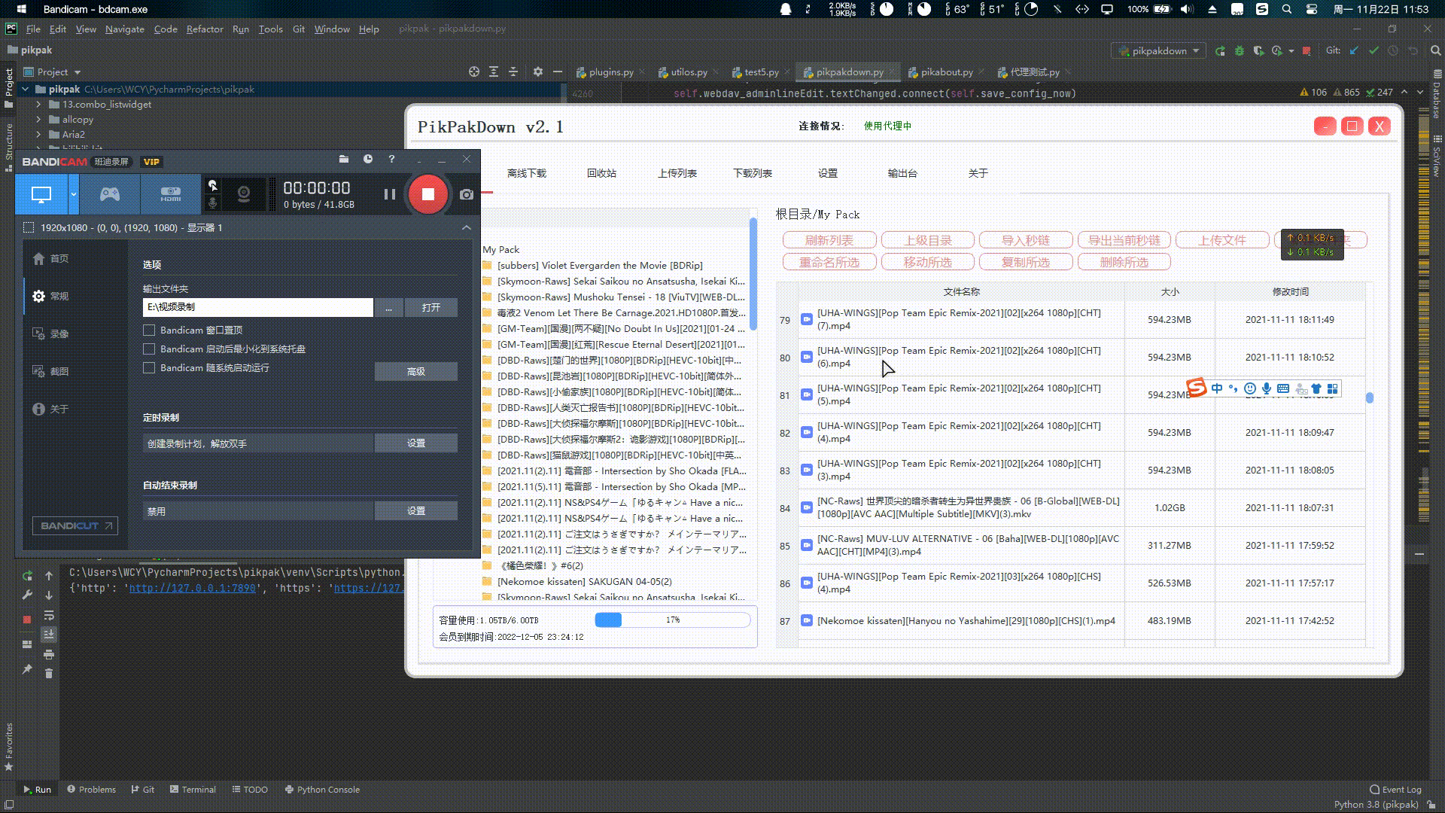Viewport: 1445px width, 813px height.
Task: Click the output folder path field E:\视频录制
Action: tap(257, 307)
